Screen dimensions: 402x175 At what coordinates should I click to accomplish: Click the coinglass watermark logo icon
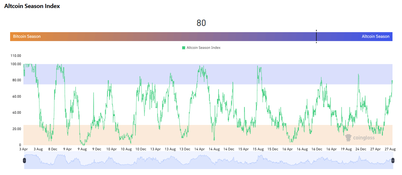[348, 138]
